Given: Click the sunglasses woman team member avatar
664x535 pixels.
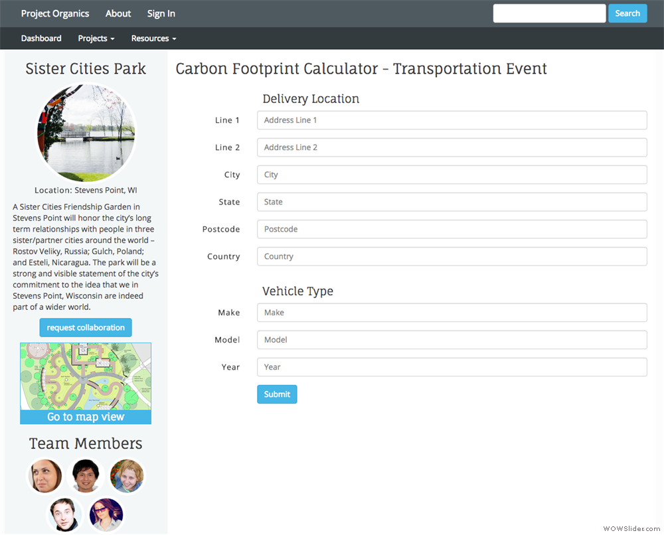Looking at the screenshot, I should 106,515.
